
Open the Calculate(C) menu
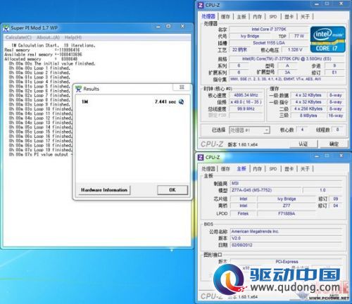click(18, 37)
